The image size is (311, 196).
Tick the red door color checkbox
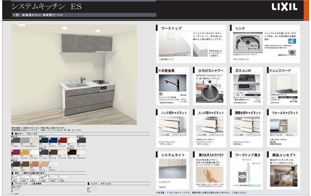click(x=59, y=139)
